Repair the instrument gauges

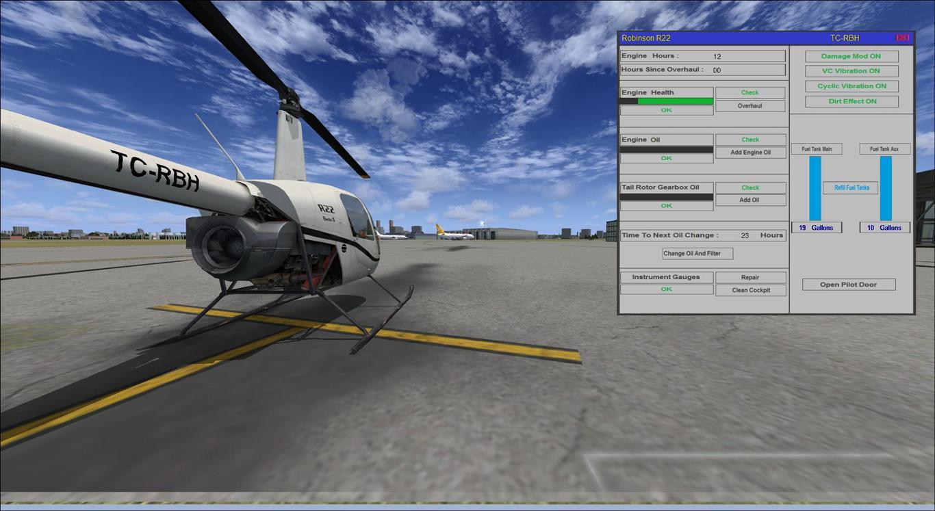coord(750,278)
